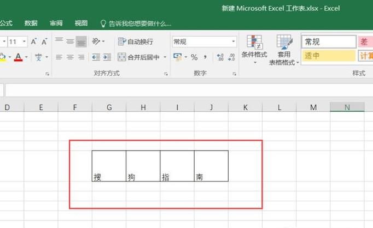Apply percent style format
Viewport: 373px width, 228px height.
[194, 57]
